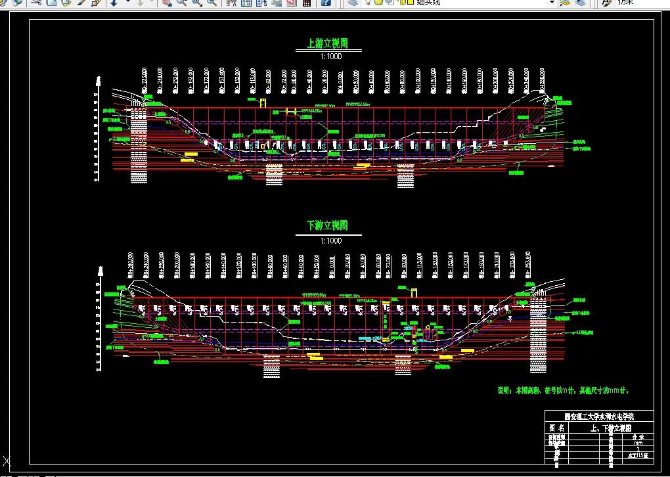Activate the Pan hand tool
The width and height of the screenshot is (670, 477).
[167, 3]
